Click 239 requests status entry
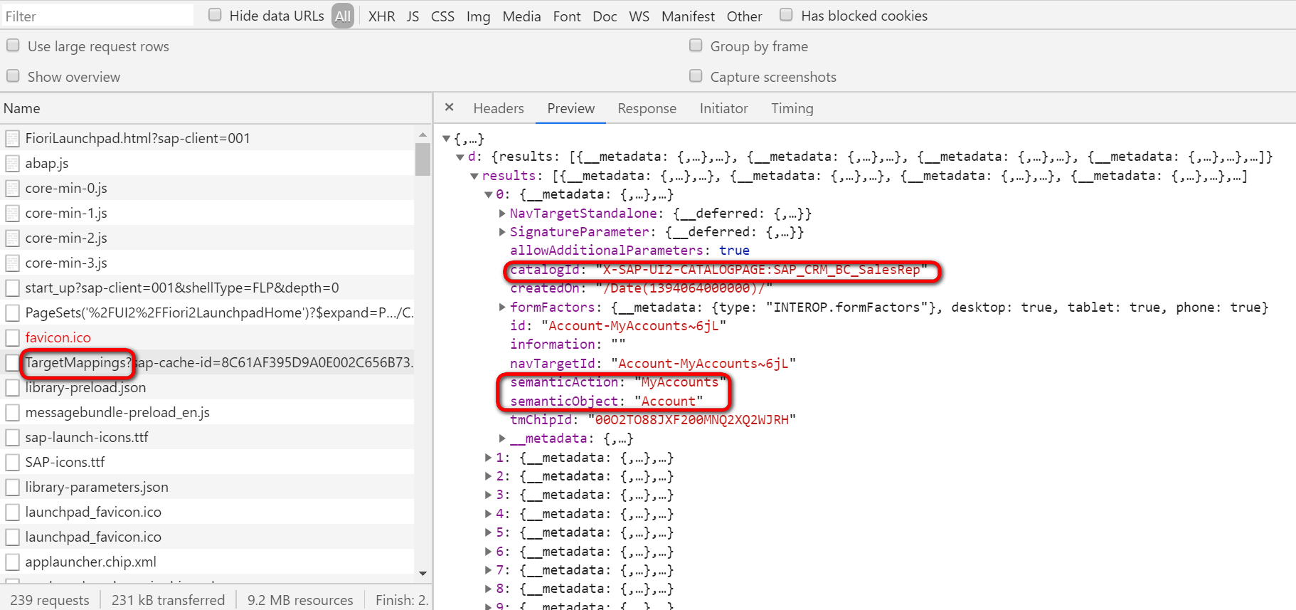Image resolution: width=1296 pixels, height=610 pixels. tap(50, 600)
